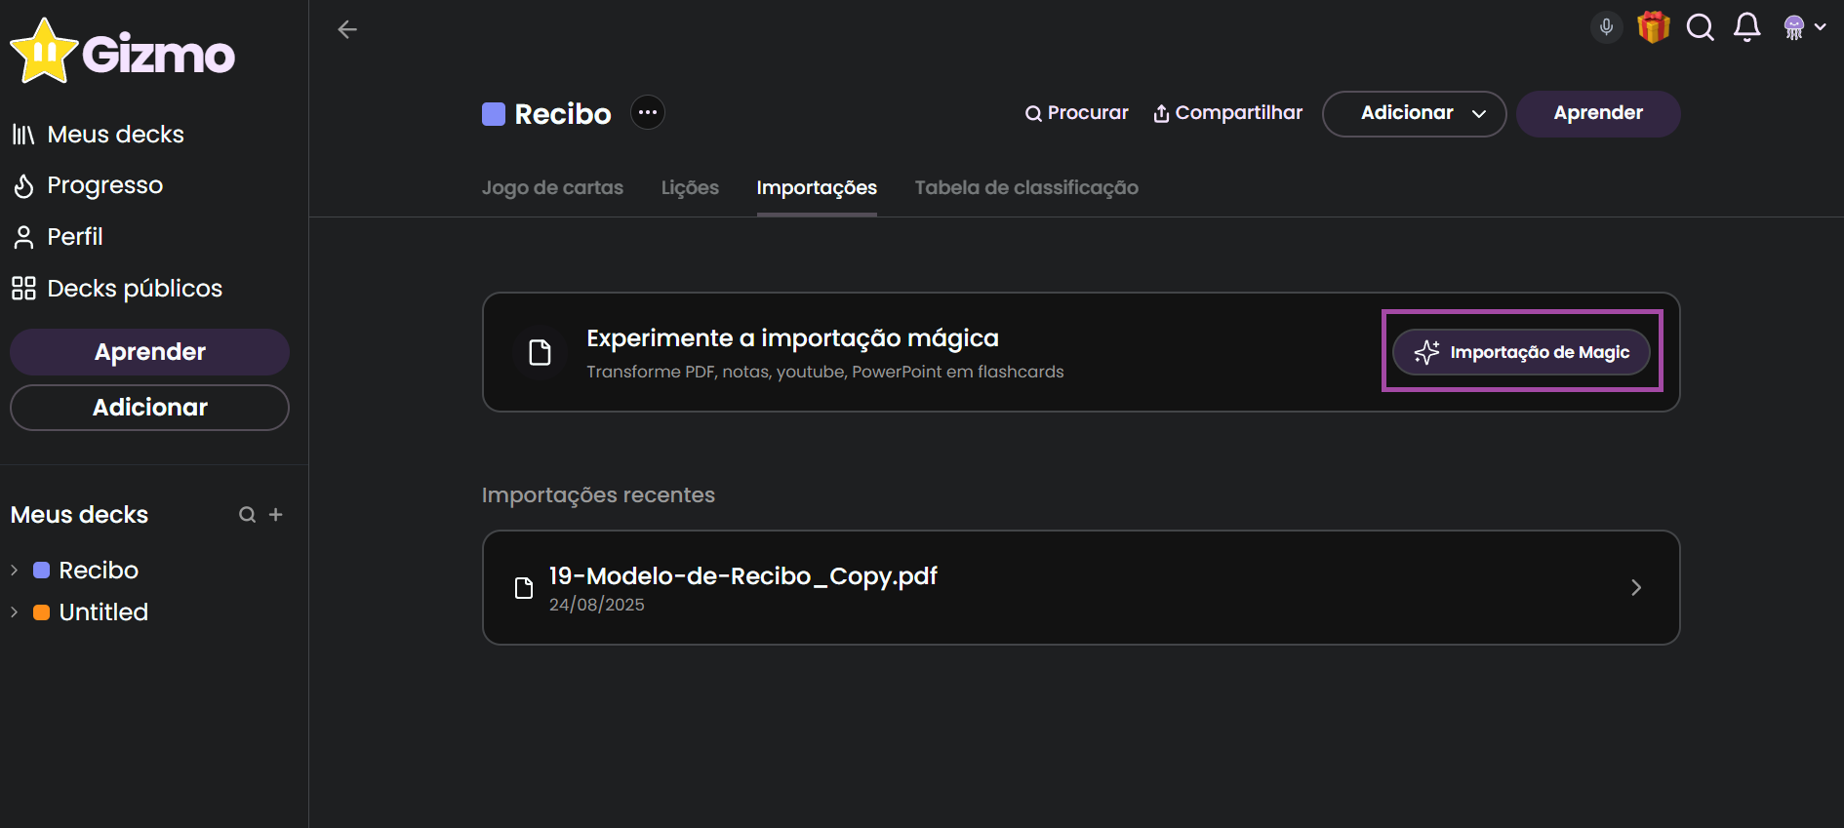Switch to the Jogo de cartas tab
The height and width of the screenshot is (828, 1844).
coord(552,187)
